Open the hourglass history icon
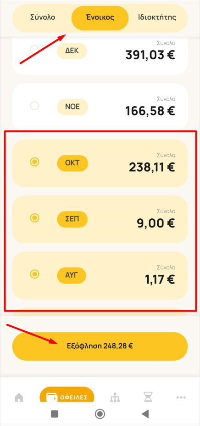 click(148, 398)
